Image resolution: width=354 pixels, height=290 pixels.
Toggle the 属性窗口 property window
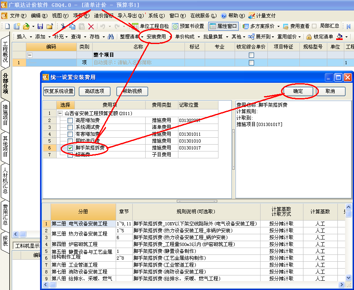coord(223,26)
